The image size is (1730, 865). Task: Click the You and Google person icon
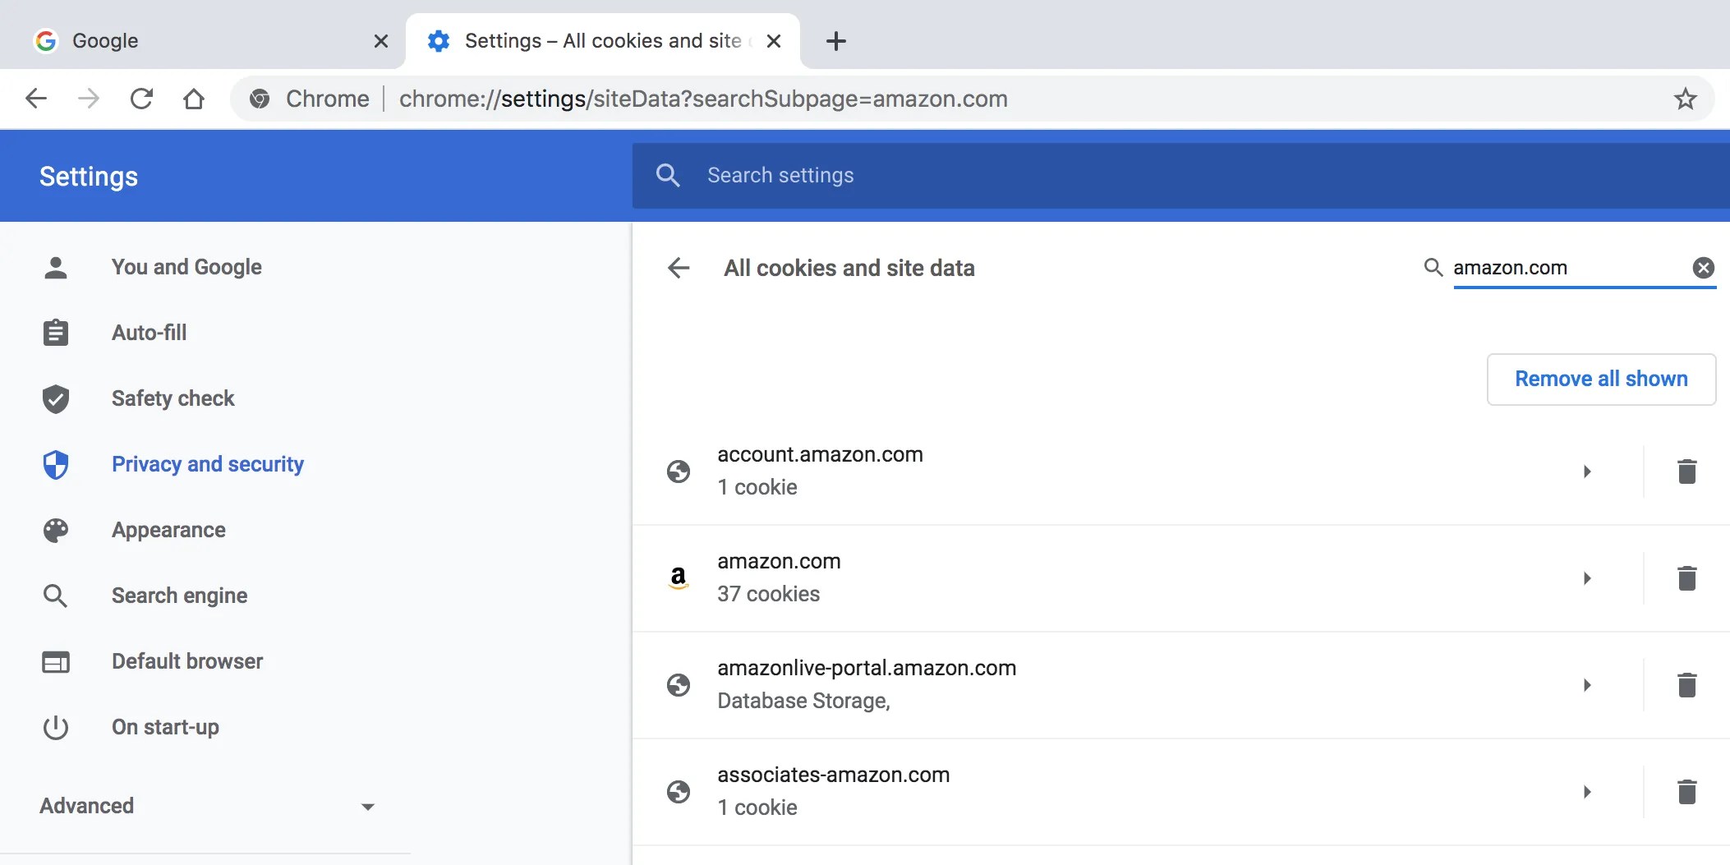click(x=55, y=267)
